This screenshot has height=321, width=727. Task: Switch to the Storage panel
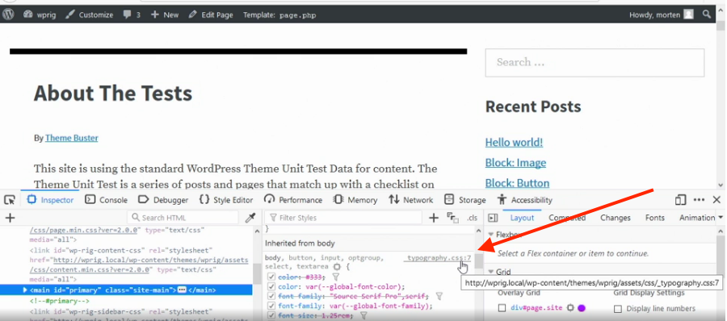pos(465,200)
